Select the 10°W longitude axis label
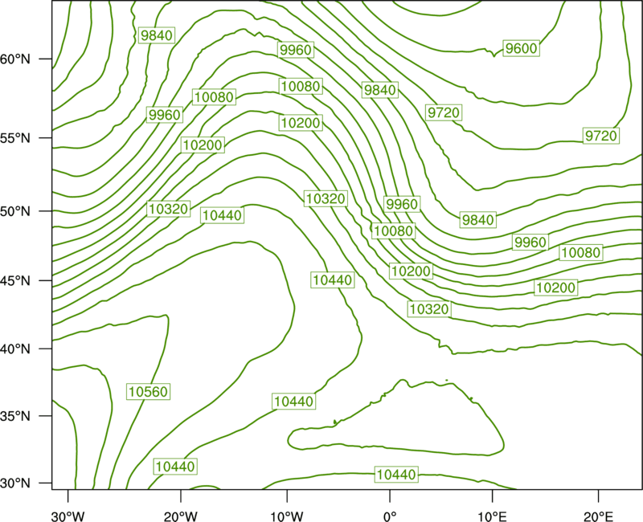The image size is (643, 522). pos(287,516)
